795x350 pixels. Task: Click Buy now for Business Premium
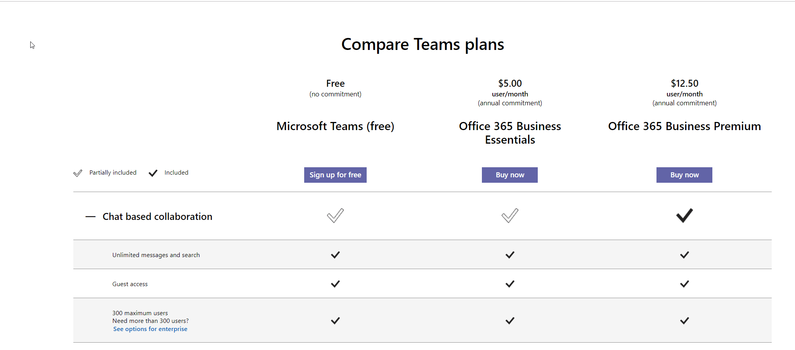pyautogui.click(x=684, y=175)
